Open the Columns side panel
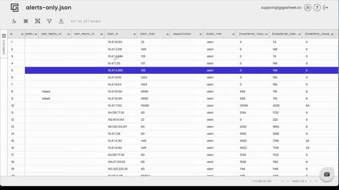Image resolution: width=339 pixels, height=190 pixels. coord(4,44)
